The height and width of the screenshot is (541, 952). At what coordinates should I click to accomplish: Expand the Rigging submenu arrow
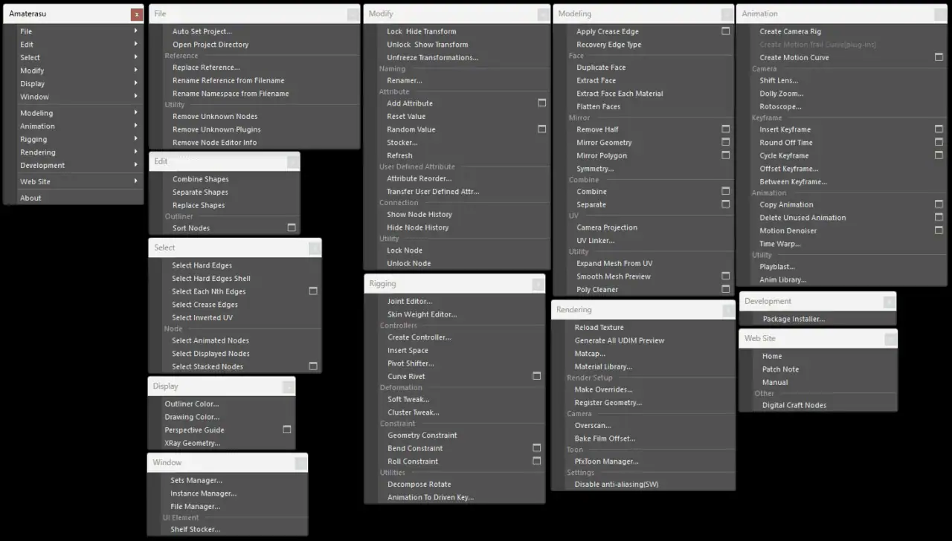135,139
